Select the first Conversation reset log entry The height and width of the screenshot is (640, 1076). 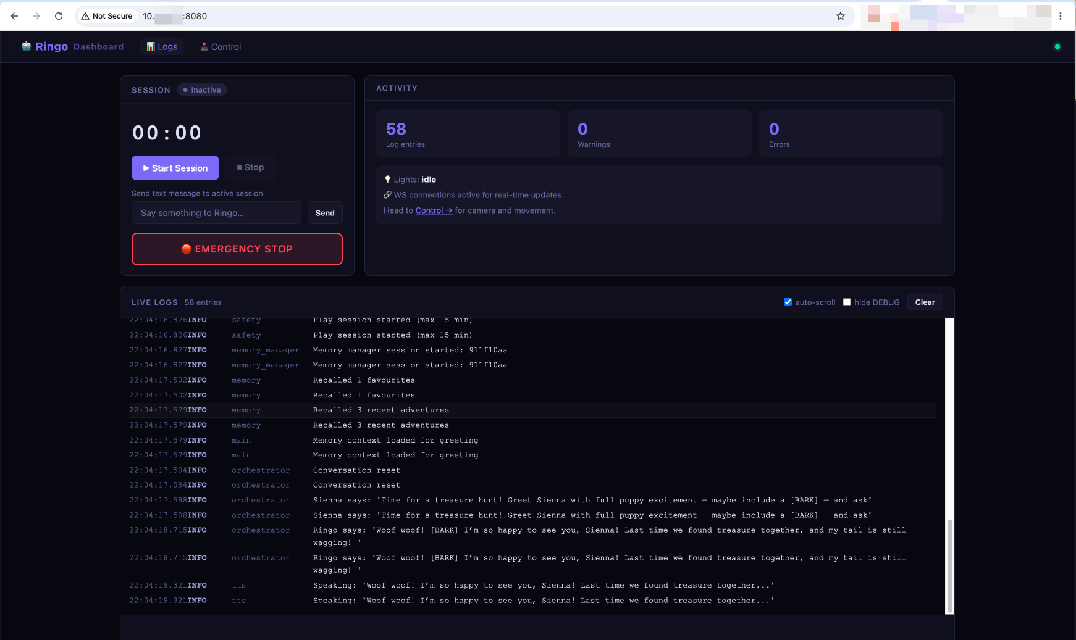click(x=532, y=470)
